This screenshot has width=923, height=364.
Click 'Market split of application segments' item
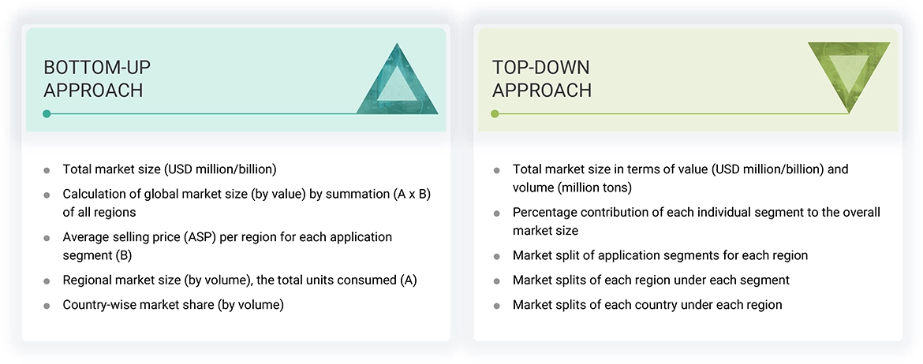click(x=660, y=255)
